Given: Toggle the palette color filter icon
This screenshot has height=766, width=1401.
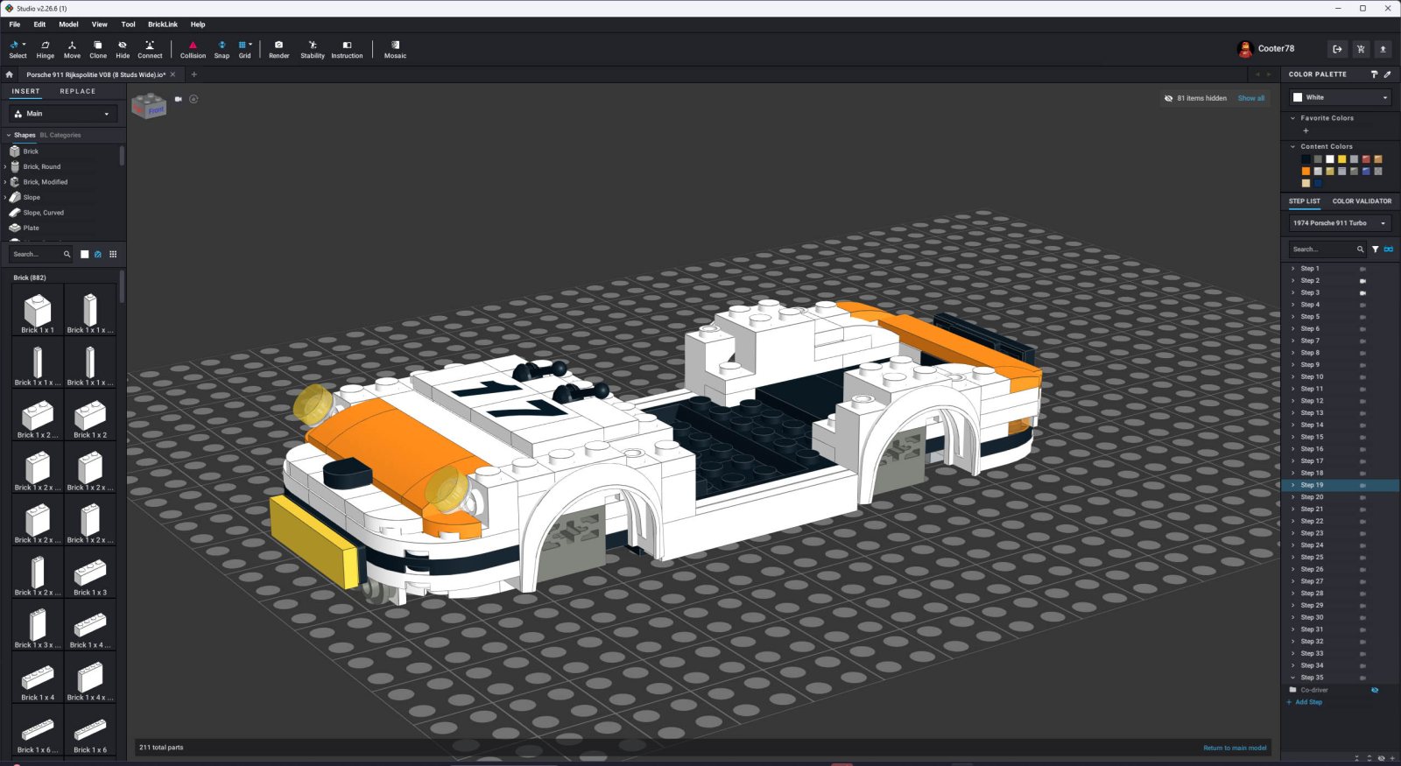Looking at the screenshot, I should coord(98,254).
